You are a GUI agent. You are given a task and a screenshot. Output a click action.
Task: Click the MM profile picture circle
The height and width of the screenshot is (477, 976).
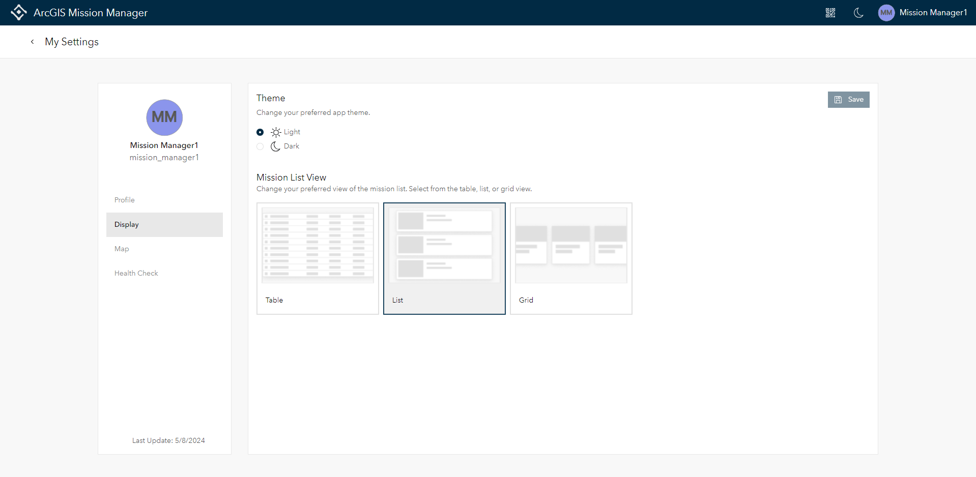pyautogui.click(x=164, y=117)
